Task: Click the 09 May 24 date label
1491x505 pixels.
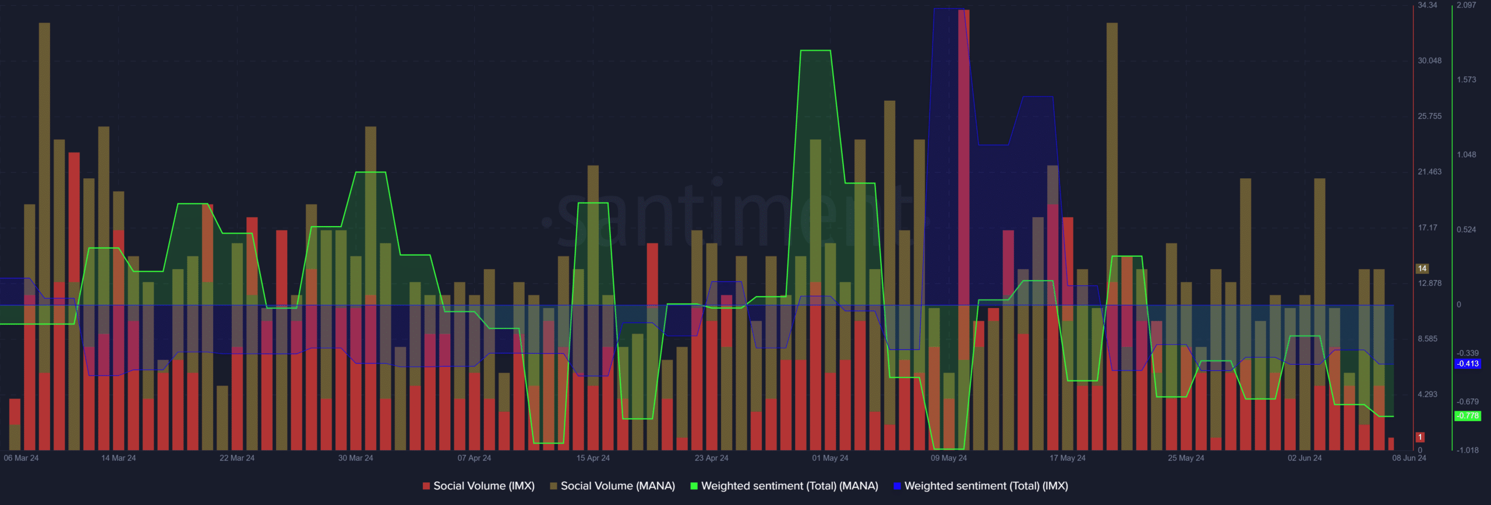Action: (x=949, y=458)
